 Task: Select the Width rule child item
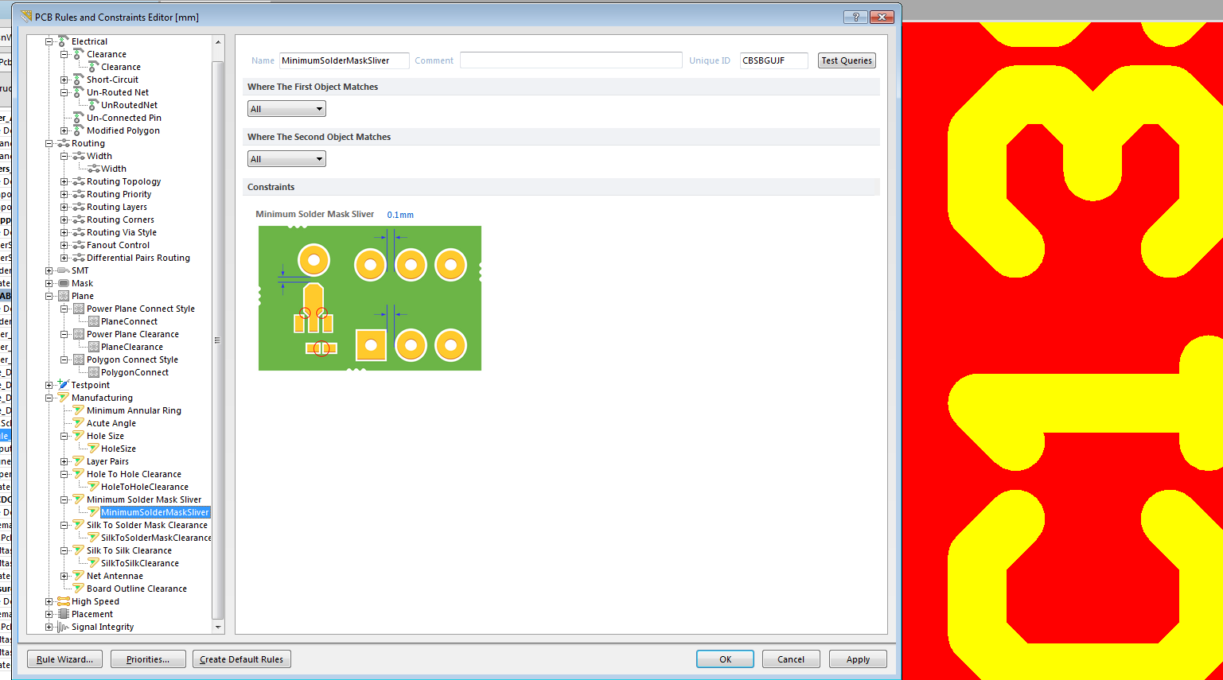[x=114, y=169]
